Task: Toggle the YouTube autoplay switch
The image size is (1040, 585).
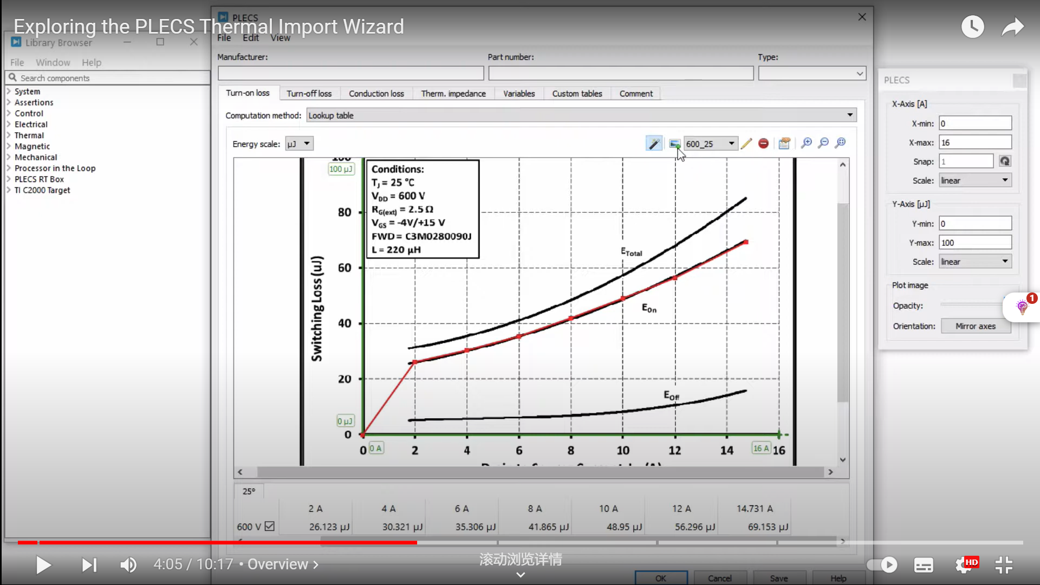Action: [x=882, y=565]
